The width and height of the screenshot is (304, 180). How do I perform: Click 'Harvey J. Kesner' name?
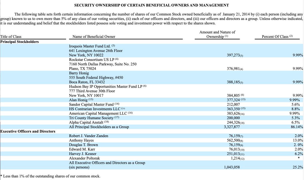click(x=83, y=154)
